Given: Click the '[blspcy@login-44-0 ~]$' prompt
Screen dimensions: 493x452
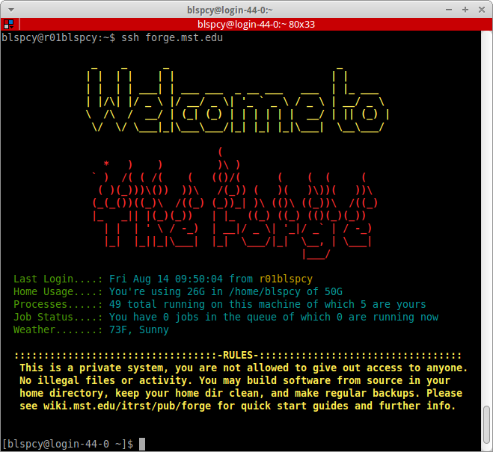Looking at the screenshot, I should click(x=67, y=444).
